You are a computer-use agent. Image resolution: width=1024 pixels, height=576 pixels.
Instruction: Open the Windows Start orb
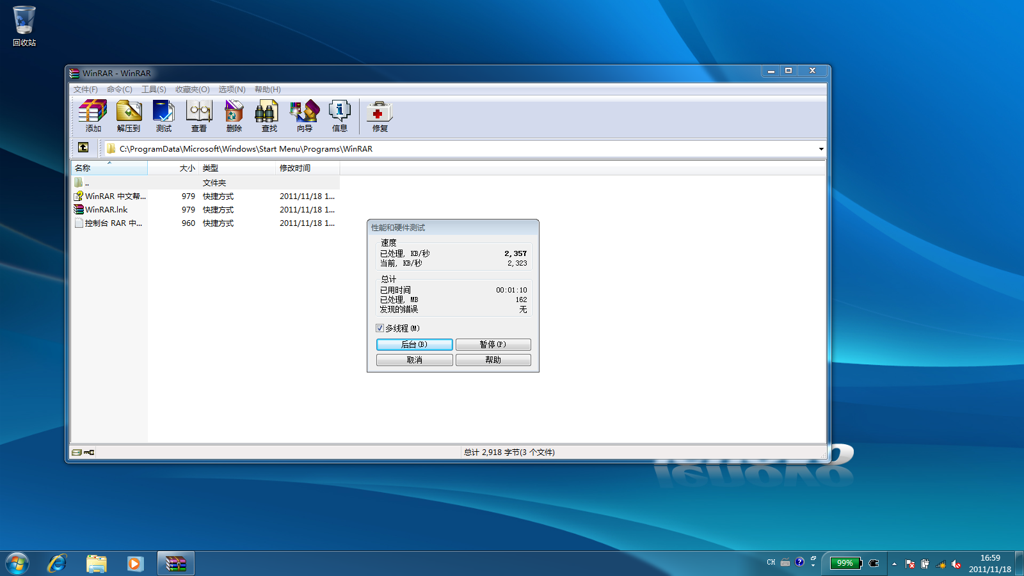pyautogui.click(x=17, y=564)
